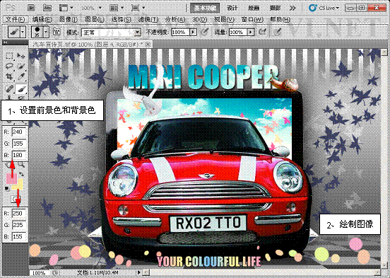Close the 汽车宣传页.tif document tab

point(148,45)
